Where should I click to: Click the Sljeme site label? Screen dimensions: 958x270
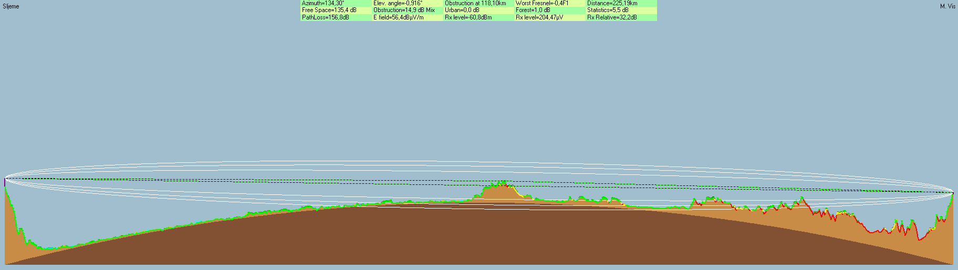coord(11,6)
